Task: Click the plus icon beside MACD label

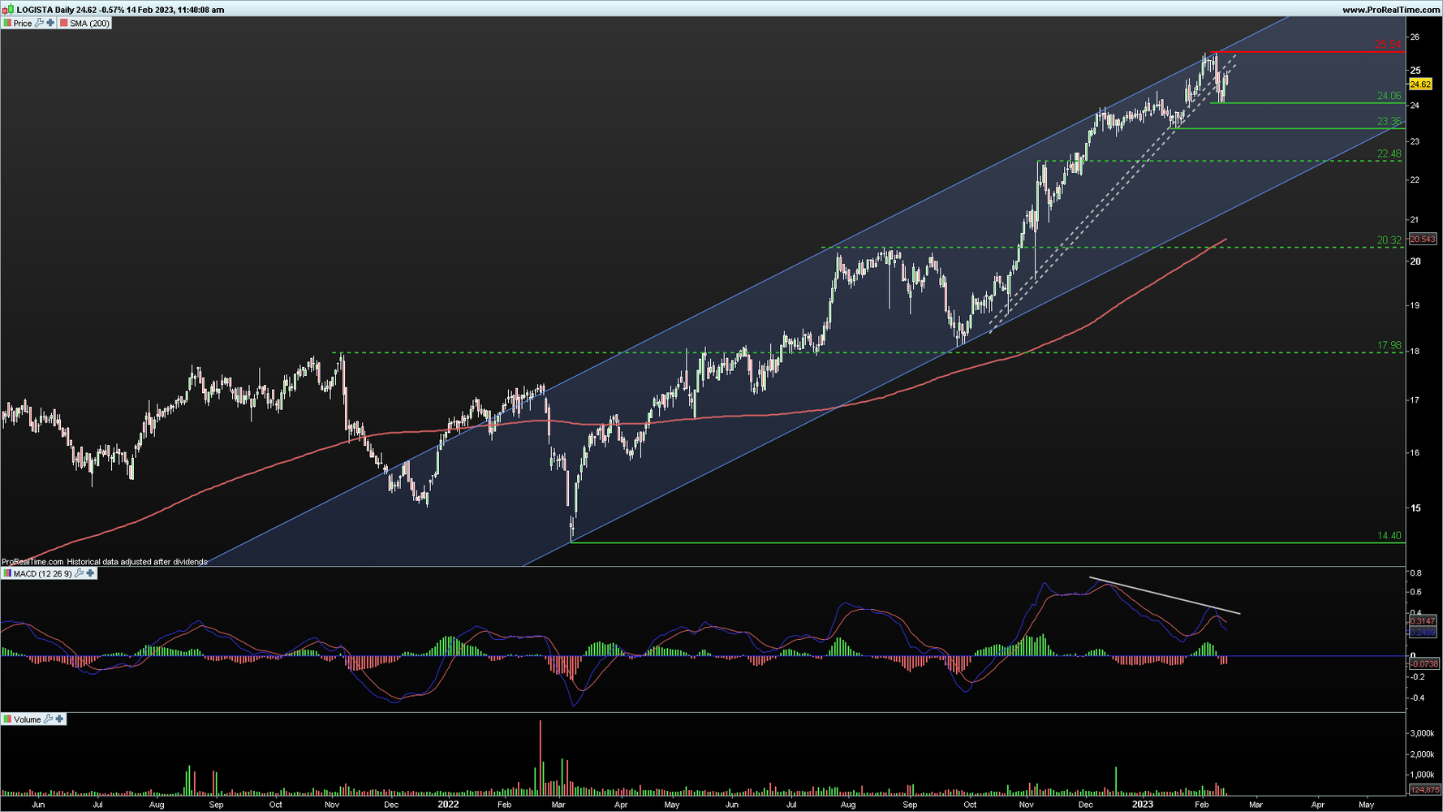Action: point(90,573)
